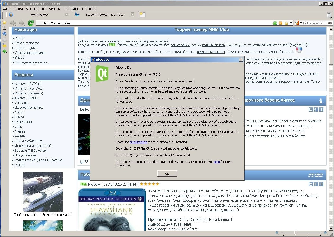Screen dimensions: 334x237
Task: Open the Программы section link
Action: [23, 122]
